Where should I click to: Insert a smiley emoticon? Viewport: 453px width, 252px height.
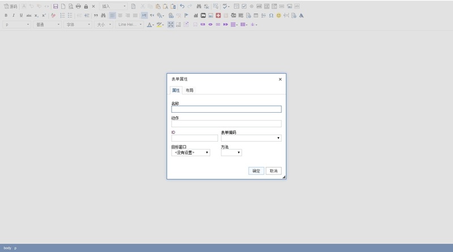coord(279,15)
